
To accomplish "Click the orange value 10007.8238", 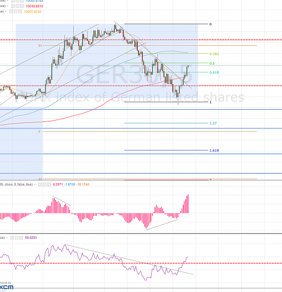I will point(33,12).
